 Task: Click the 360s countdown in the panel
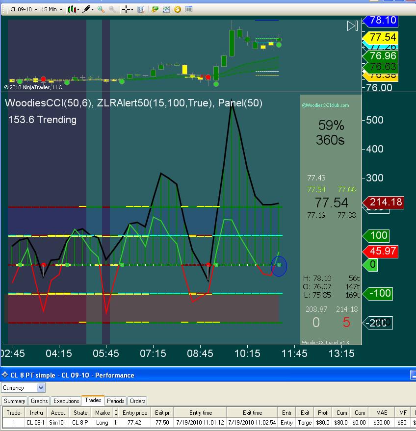(330, 140)
